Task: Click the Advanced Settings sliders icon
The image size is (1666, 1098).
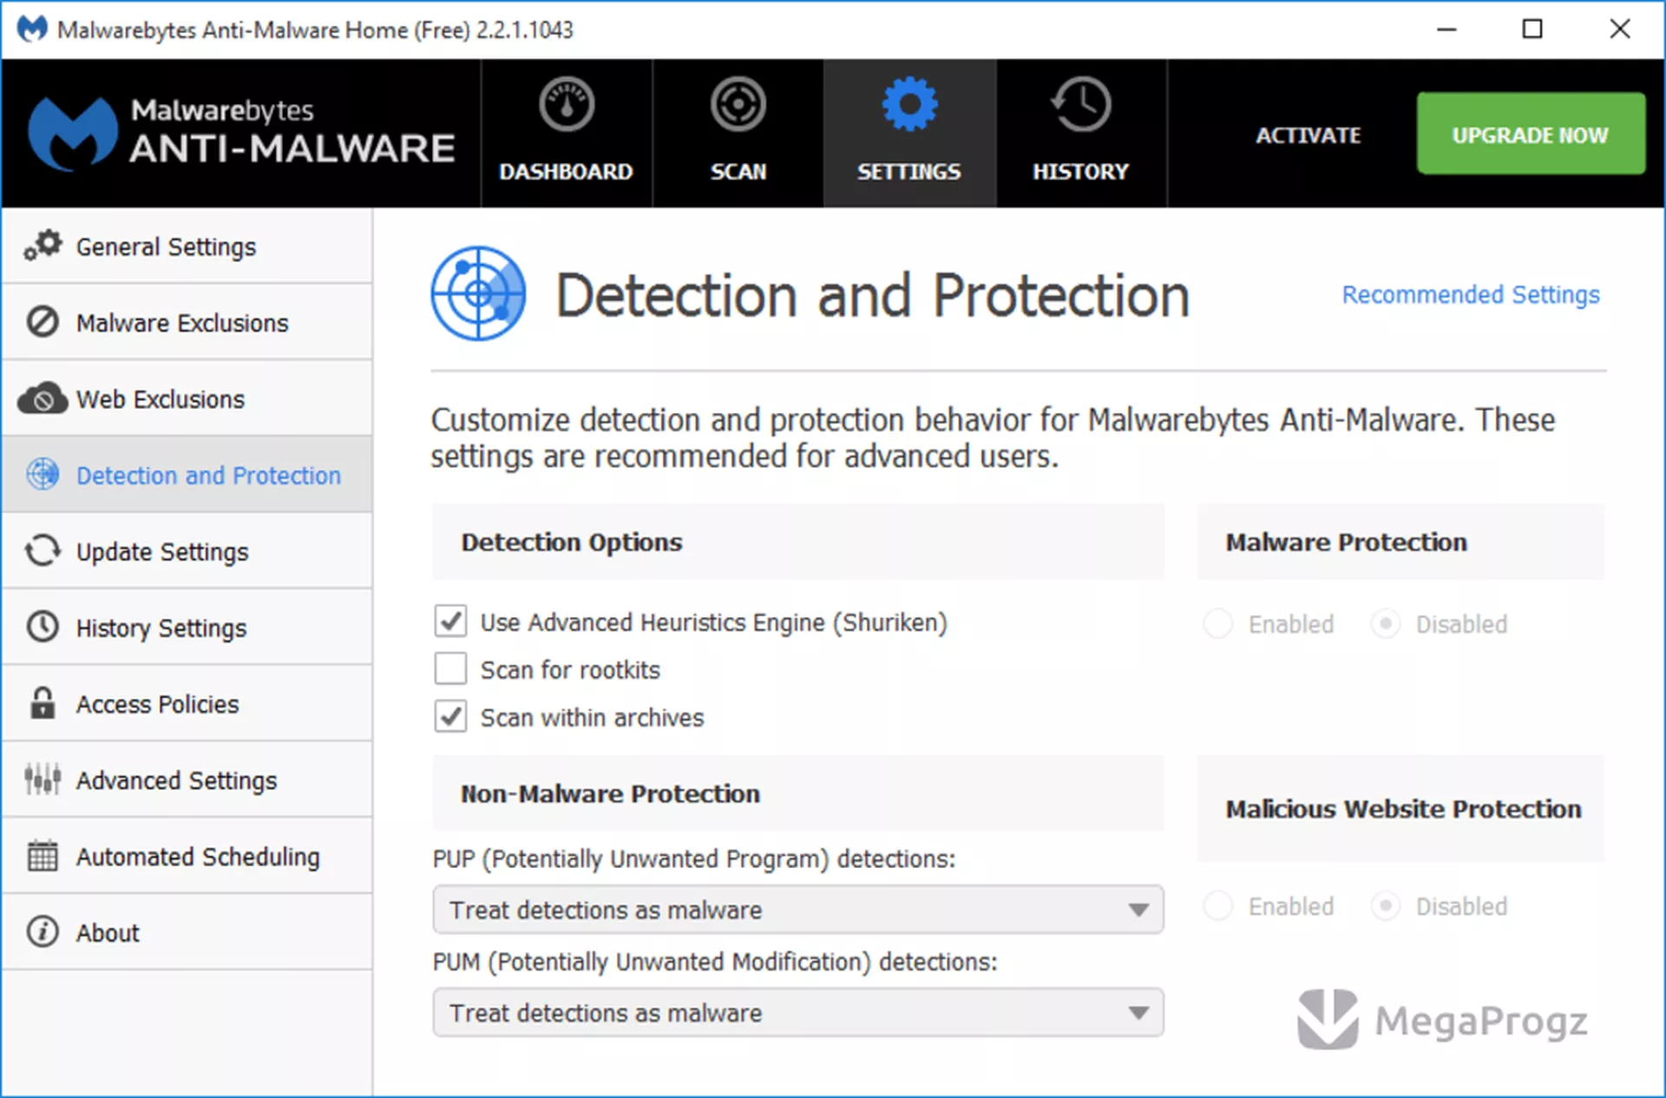Action: [x=43, y=779]
